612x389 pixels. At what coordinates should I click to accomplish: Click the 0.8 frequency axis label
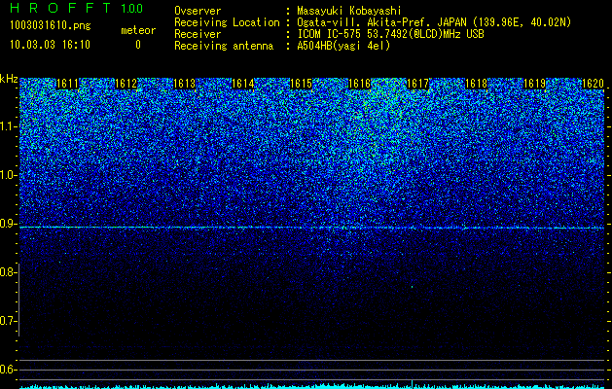click(8, 272)
